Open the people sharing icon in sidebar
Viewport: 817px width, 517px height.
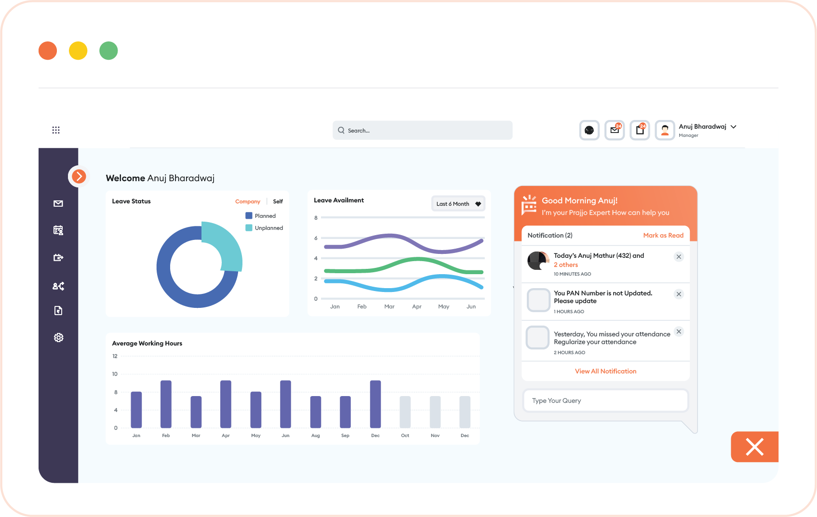coord(58,286)
